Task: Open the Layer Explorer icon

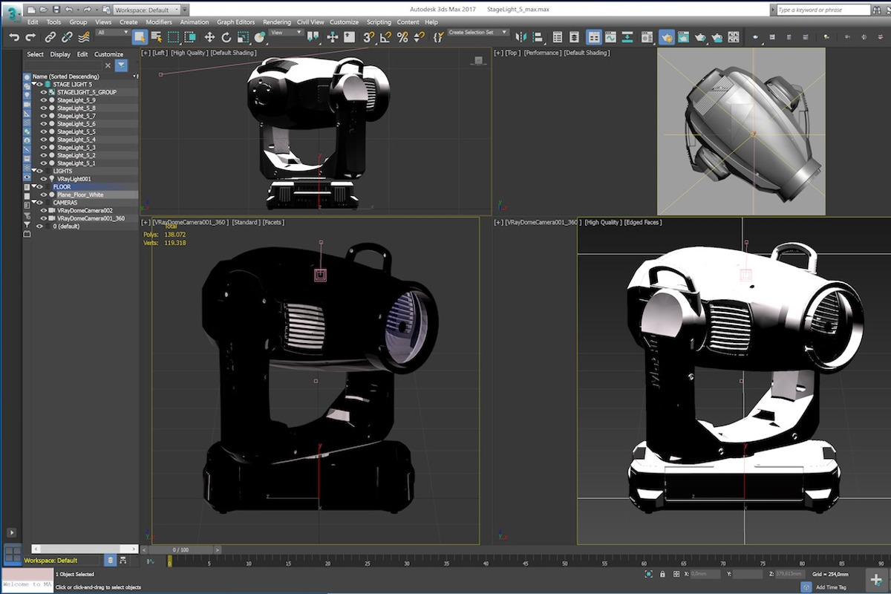Action: coord(575,37)
